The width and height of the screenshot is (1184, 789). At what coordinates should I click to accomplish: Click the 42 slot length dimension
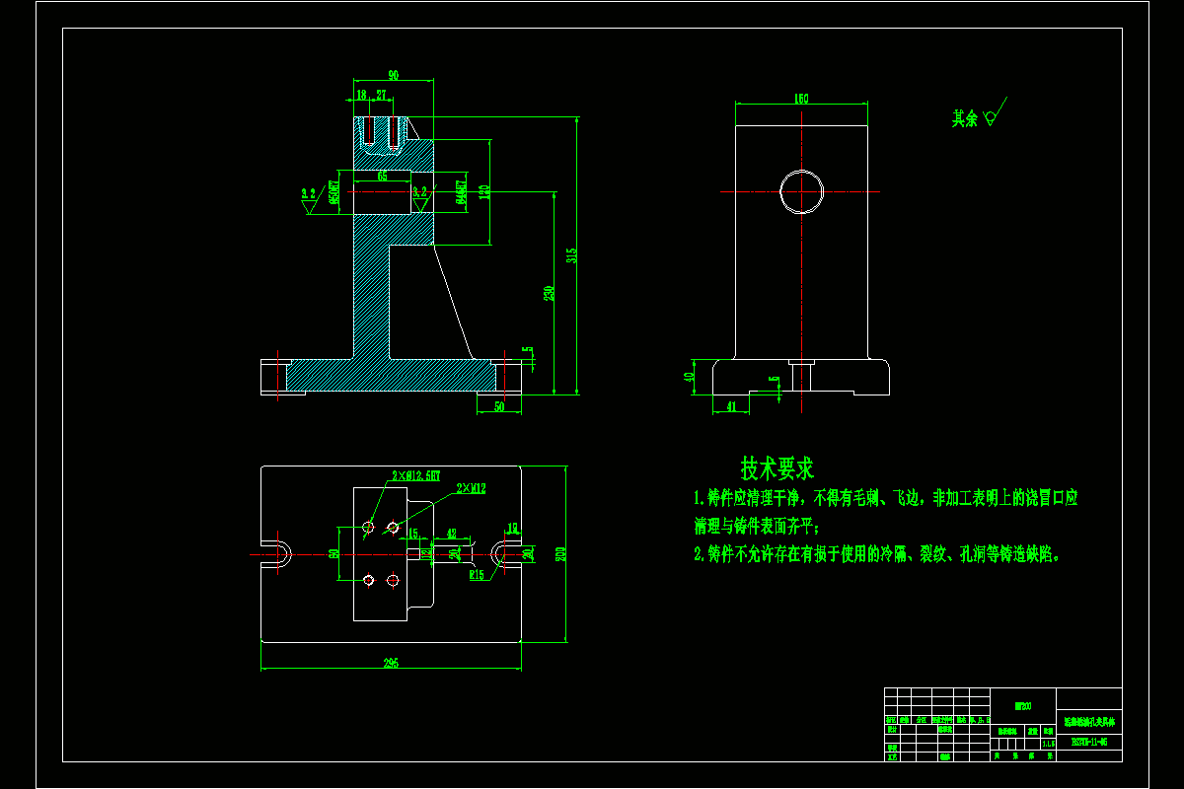point(451,533)
